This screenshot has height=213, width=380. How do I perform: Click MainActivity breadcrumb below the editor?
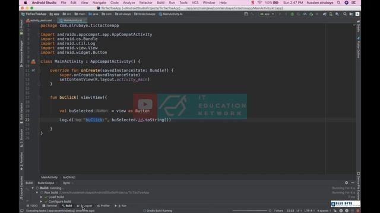pos(49,177)
